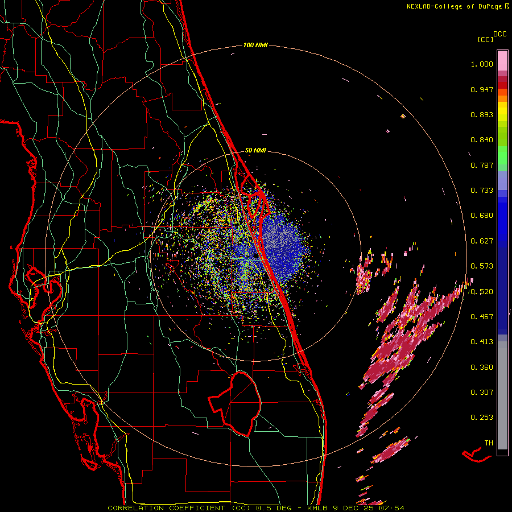Click the [CC] units label
This screenshot has height=512, width=512.
pyautogui.click(x=486, y=39)
